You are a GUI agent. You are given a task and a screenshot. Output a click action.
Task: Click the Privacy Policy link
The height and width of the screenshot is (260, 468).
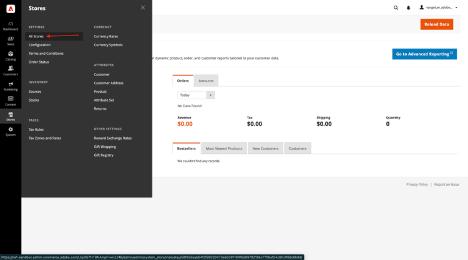[417, 185]
